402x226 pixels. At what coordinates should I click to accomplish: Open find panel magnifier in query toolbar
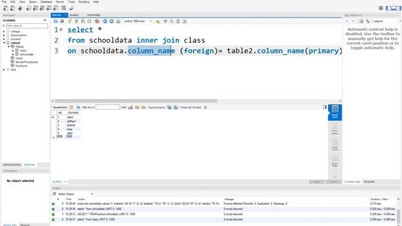point(171,21)
